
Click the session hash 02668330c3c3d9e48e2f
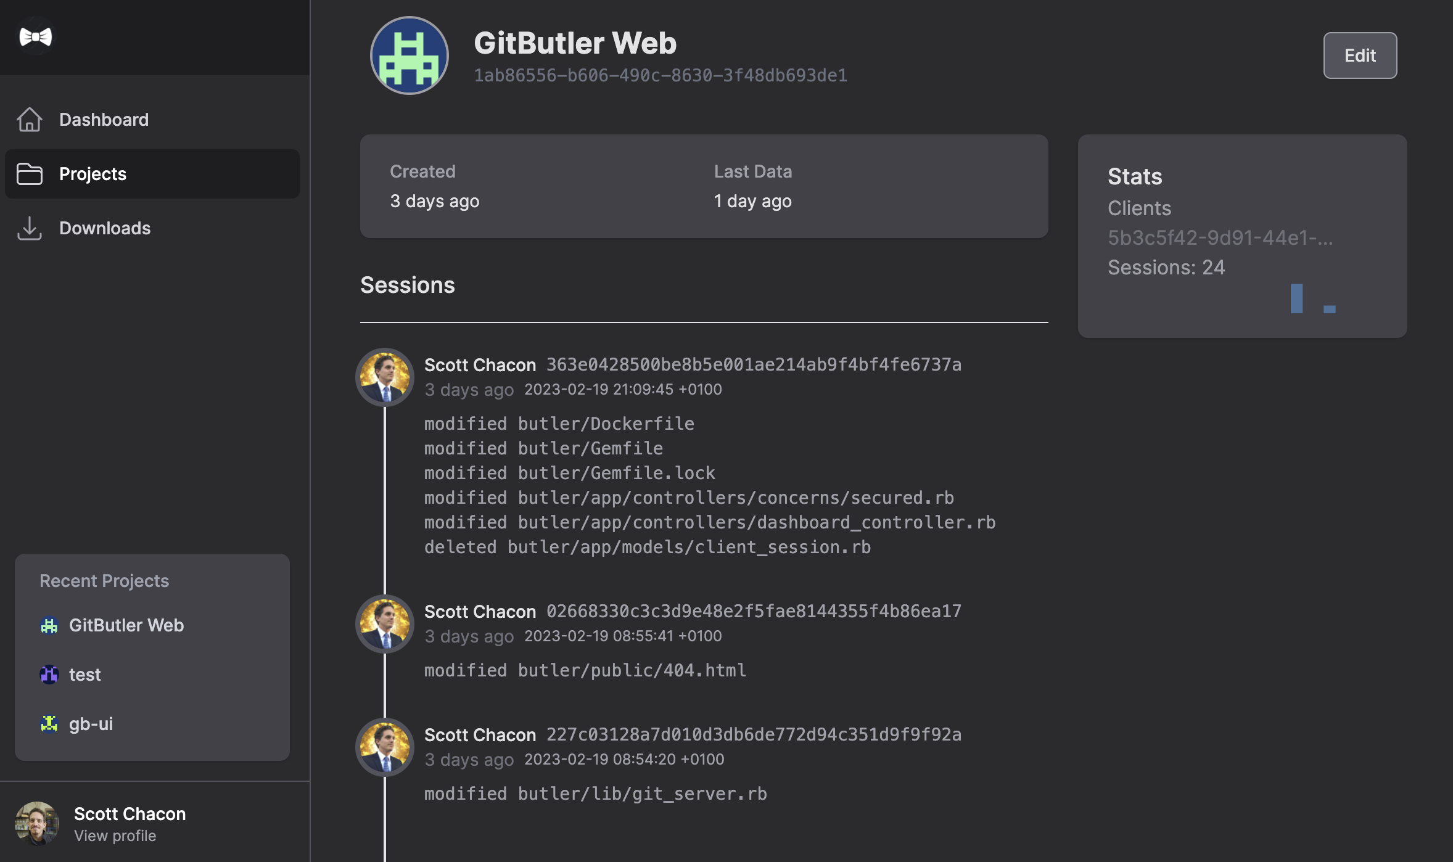pos(754,611)
